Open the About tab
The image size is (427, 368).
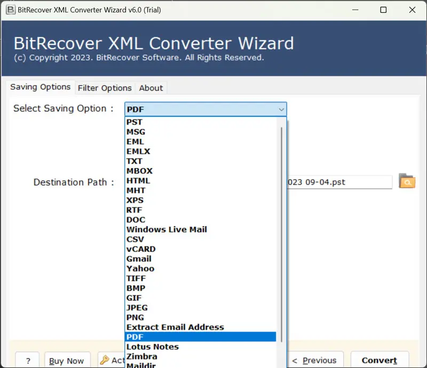tap(151, 88)
